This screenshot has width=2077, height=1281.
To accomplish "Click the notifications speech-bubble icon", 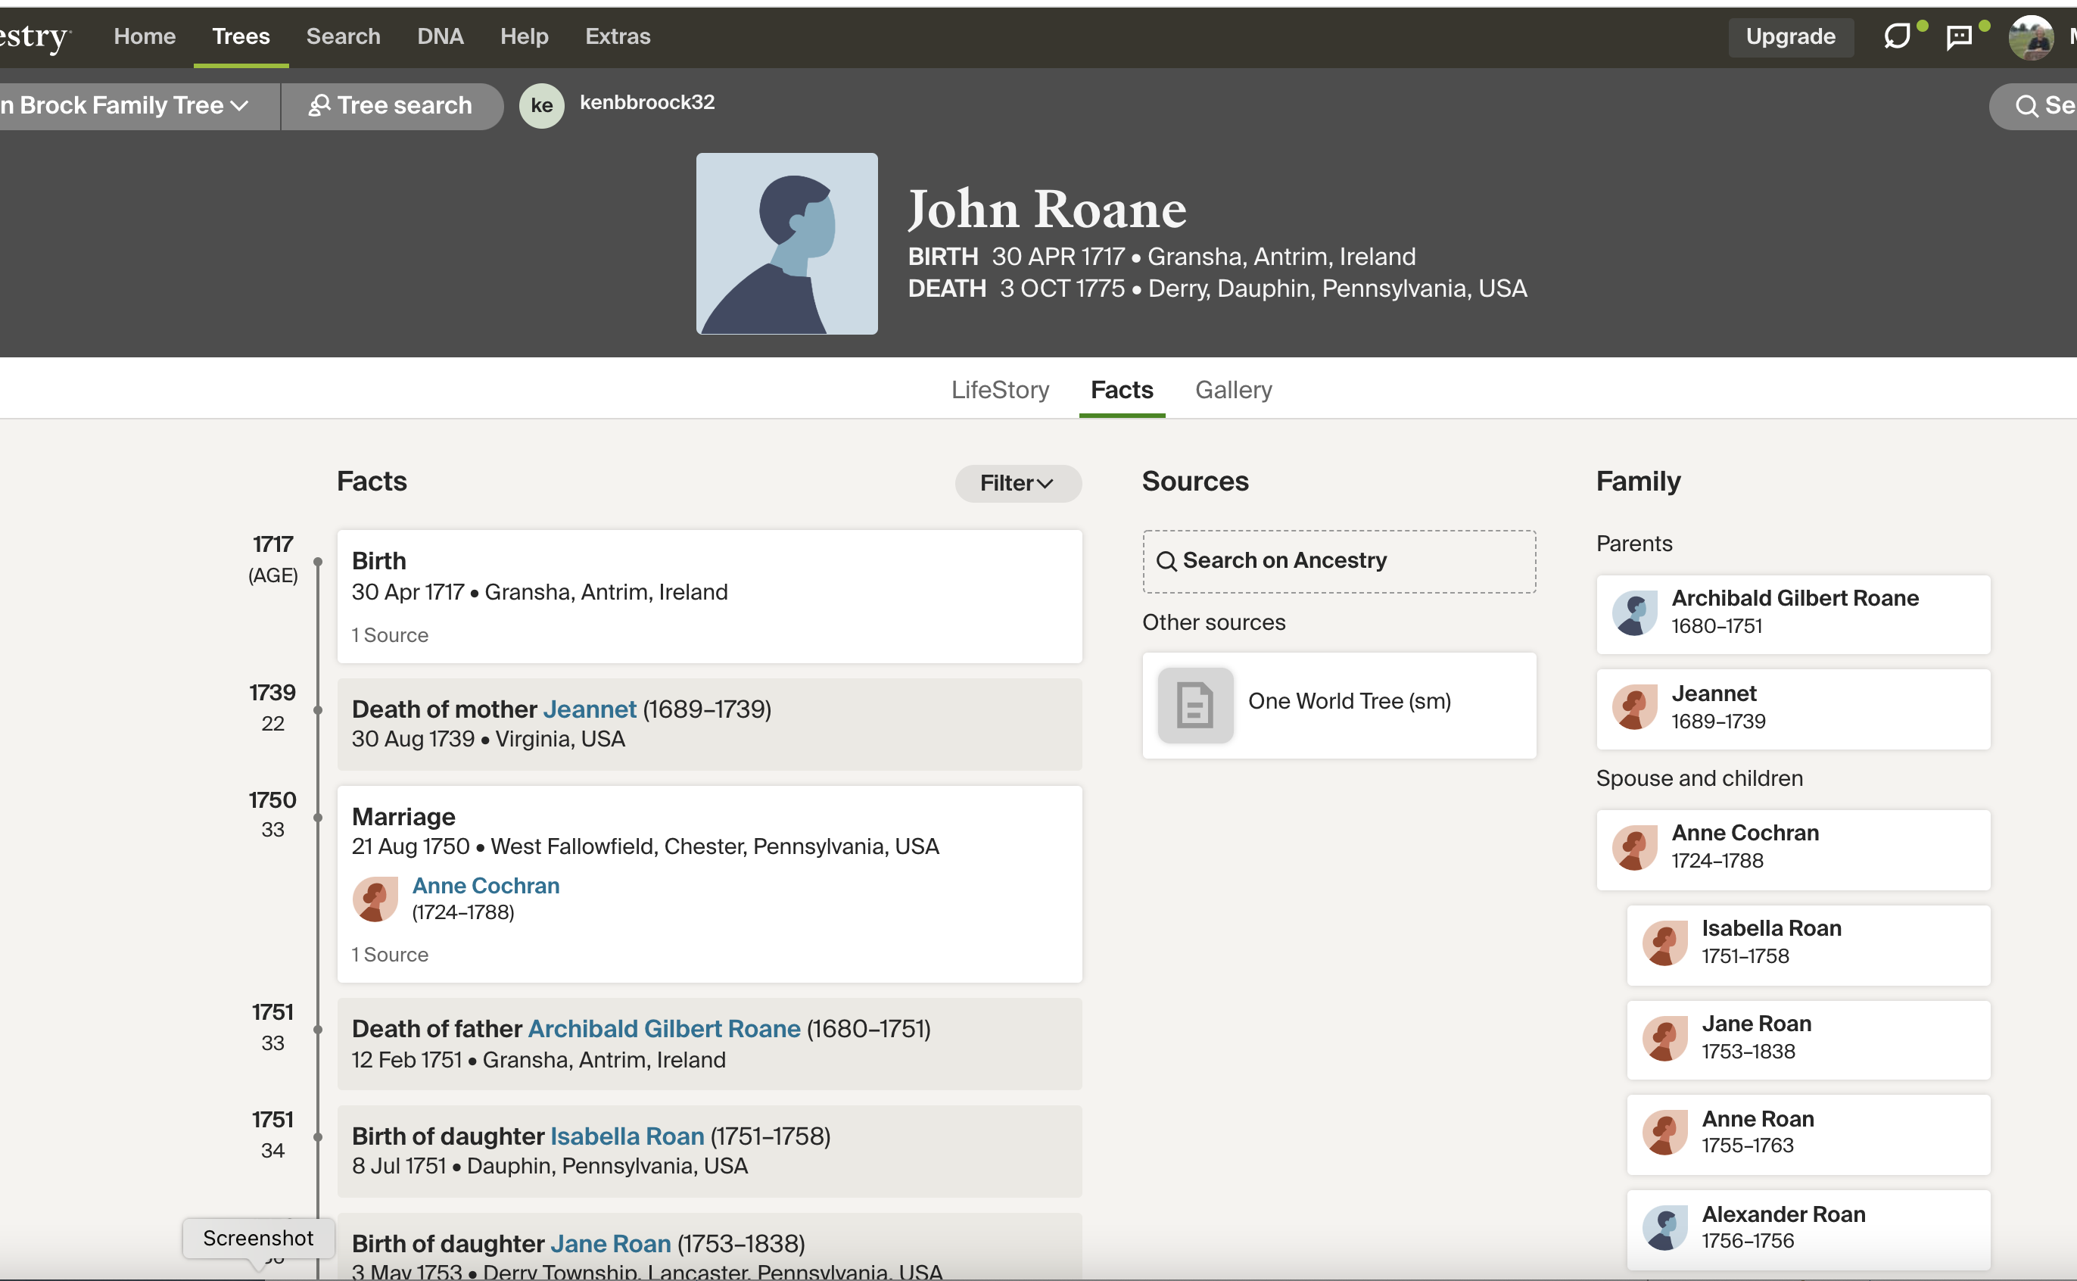I will pyautogui.click(x=1896, y=36).
